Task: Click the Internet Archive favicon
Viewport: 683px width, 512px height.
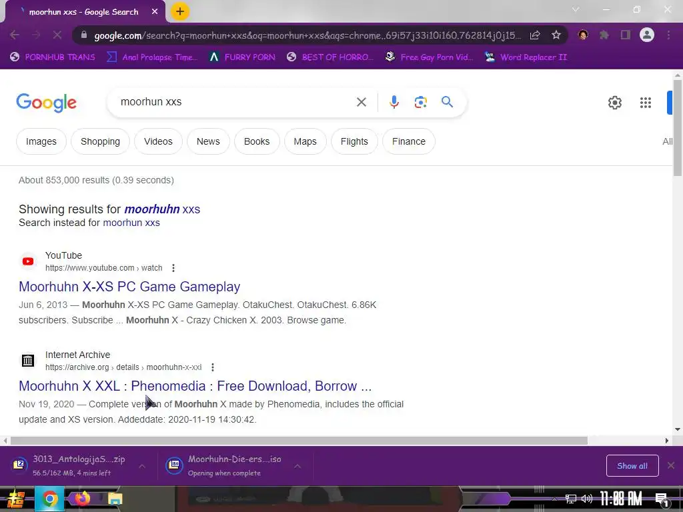Action: click(x=28, y=361)
